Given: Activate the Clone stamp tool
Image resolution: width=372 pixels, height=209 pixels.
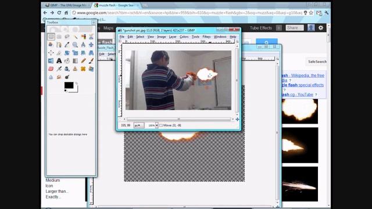Looking at the screenshot, I should (x=75, y=69).
